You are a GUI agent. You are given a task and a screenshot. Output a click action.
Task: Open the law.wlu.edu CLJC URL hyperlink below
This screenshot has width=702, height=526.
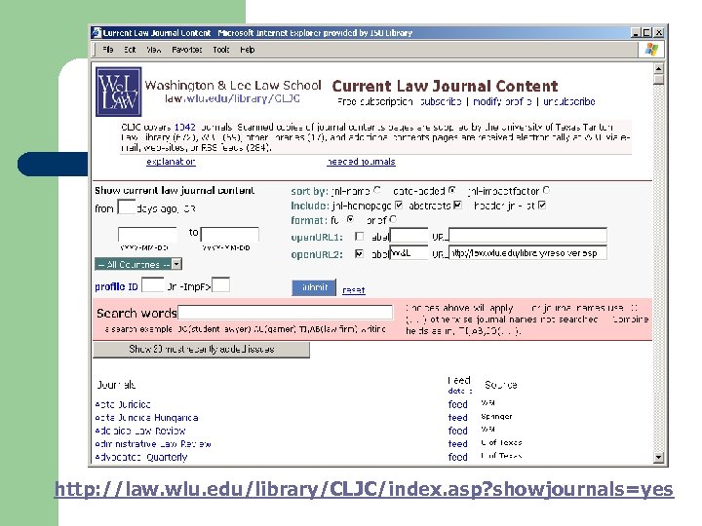pos(364,489)
